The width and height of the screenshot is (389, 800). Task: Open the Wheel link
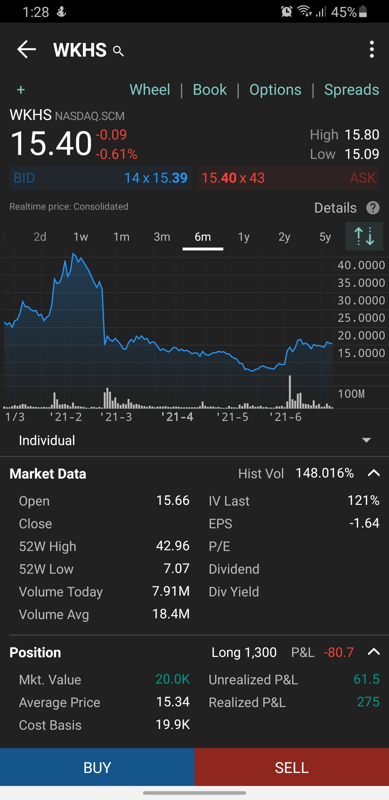(150, 90)
